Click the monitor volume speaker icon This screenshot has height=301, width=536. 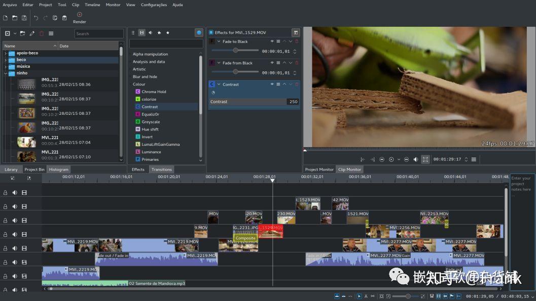pyautogui.click(x=416, y=159)
